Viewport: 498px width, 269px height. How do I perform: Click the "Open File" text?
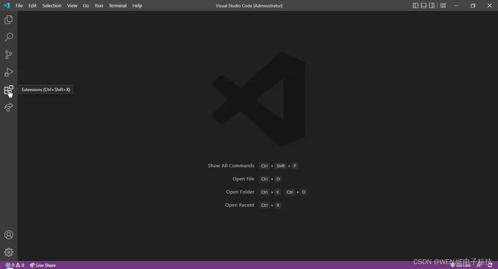244,179
